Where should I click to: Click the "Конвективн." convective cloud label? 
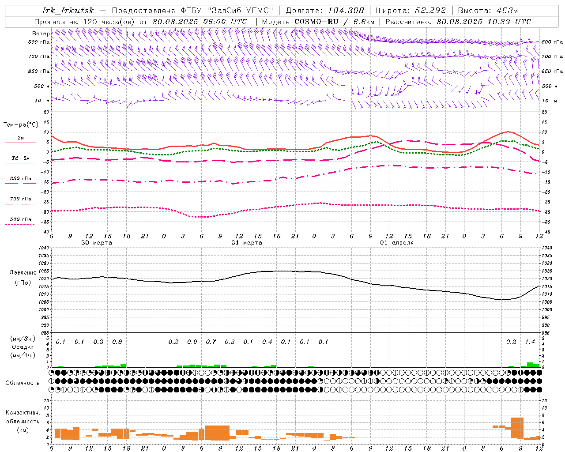click(x=23, y=413)
